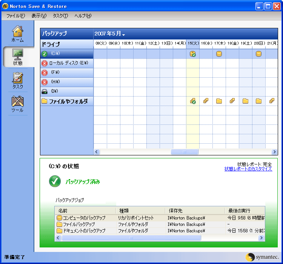The width and height of the screenshot is (283, 264).
Task: Open the 2007年5月 month dropdown
Action: [109, 34]
